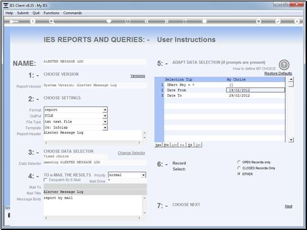
Task: Open the How to define MY CHOICE help icon
Action: [284, 65]
